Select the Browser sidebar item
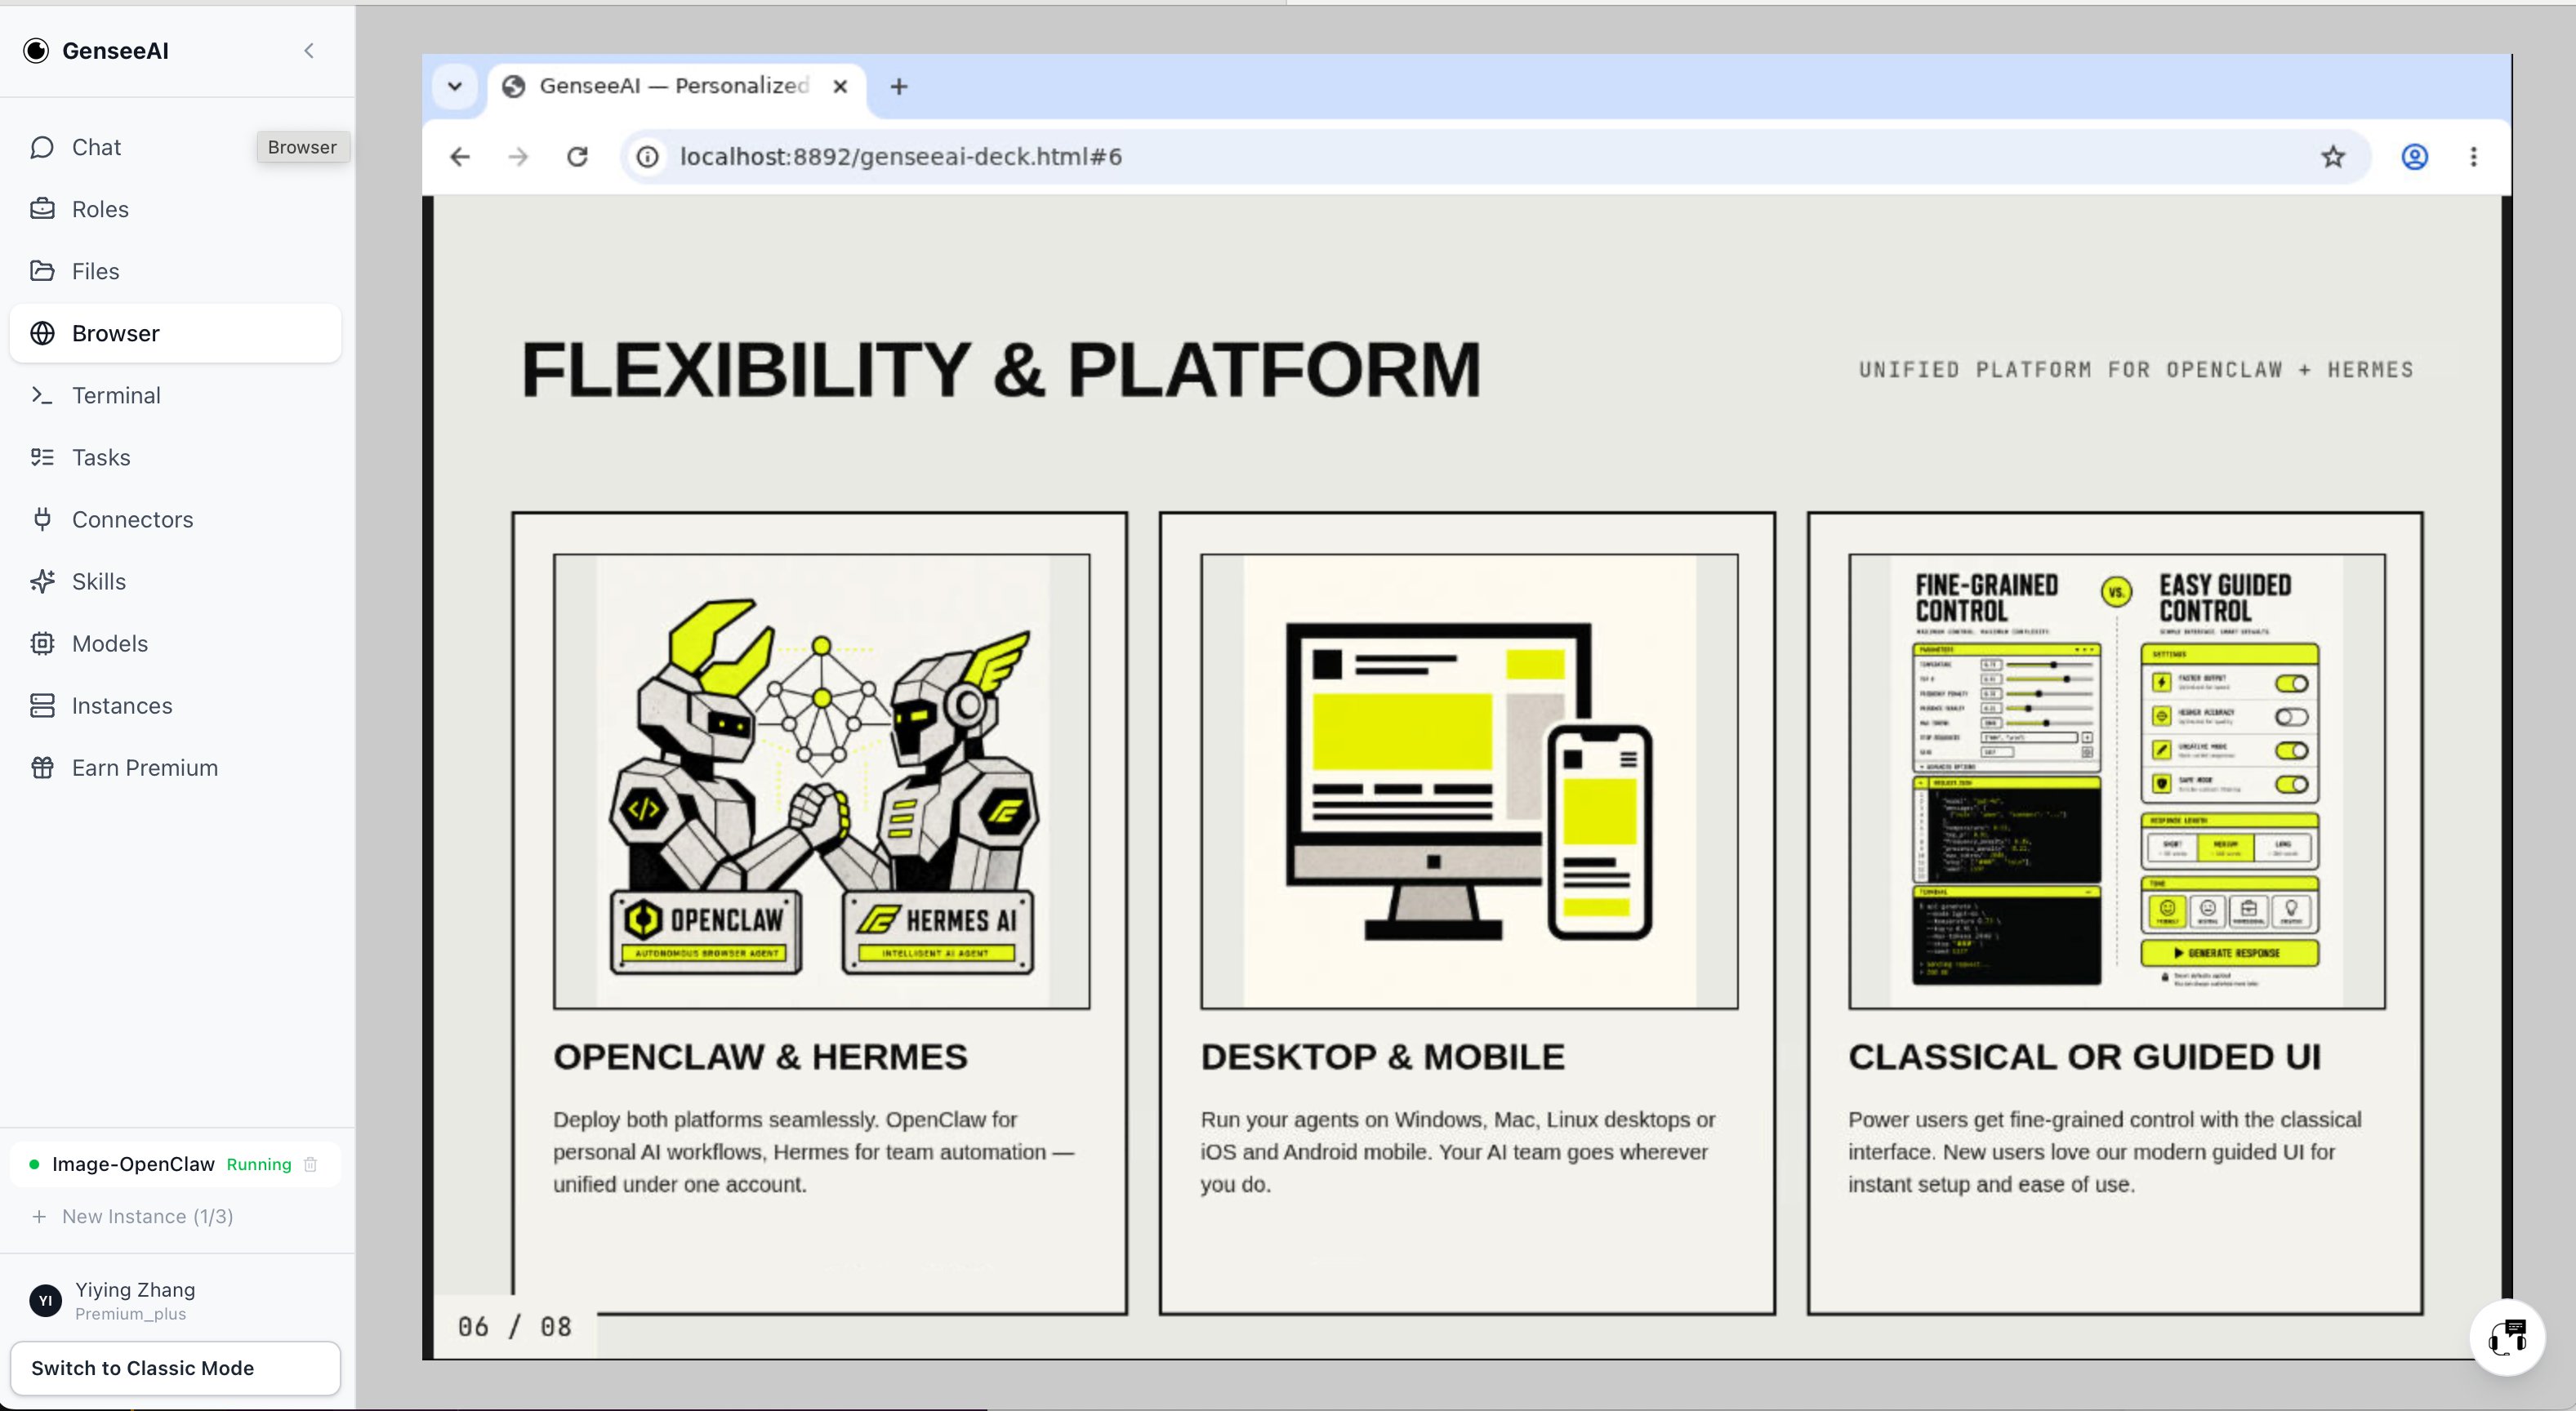 [175, 333]
